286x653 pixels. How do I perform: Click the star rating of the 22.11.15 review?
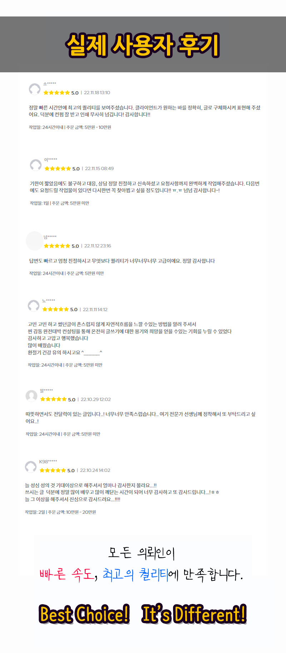point(58,169)
